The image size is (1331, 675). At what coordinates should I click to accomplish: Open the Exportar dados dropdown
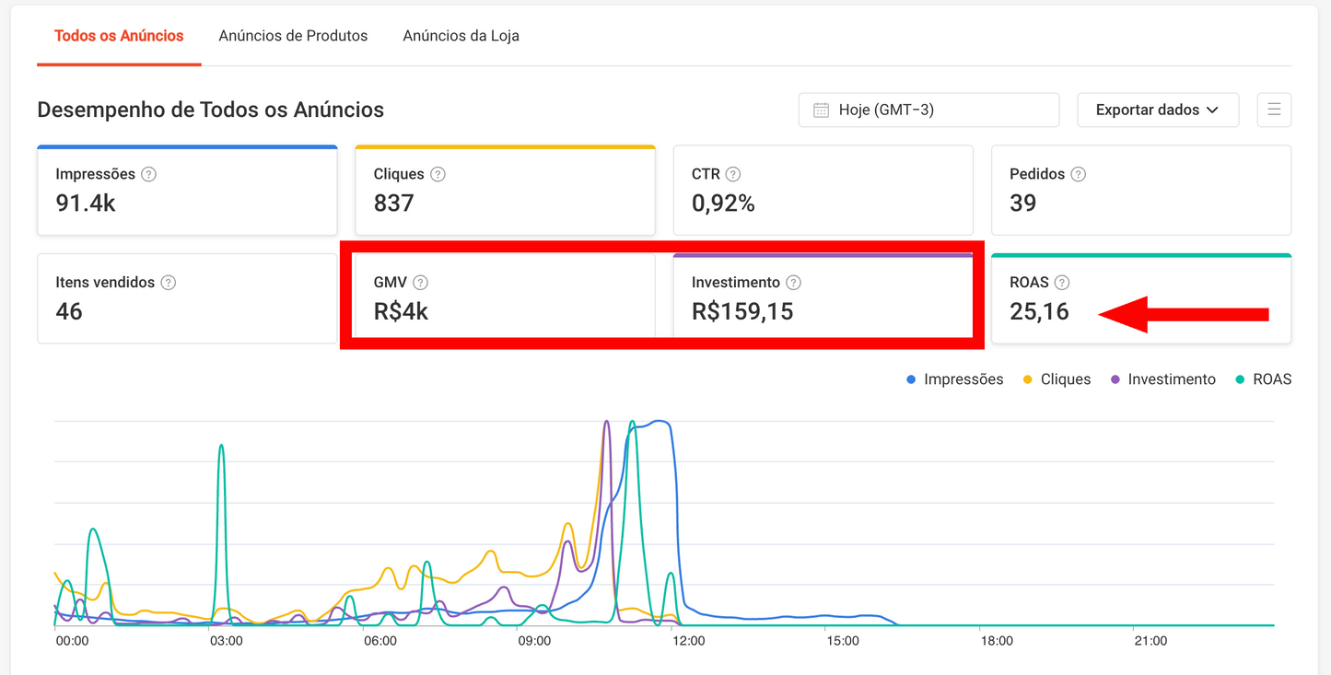[x=1158, y=110]
